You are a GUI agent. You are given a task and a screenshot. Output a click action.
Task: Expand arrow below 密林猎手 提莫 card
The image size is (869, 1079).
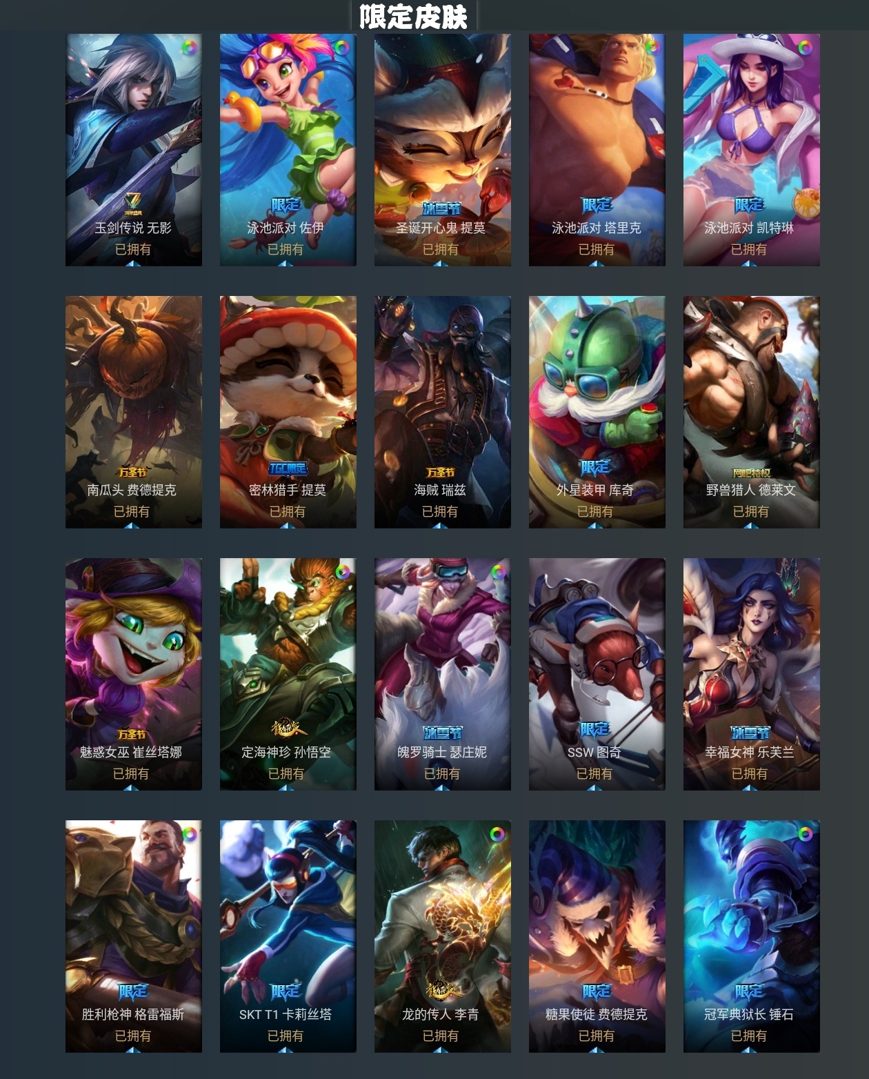[x=287, y=526]
